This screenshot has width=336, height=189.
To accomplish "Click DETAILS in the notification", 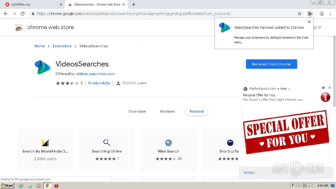I will (249, 173).
